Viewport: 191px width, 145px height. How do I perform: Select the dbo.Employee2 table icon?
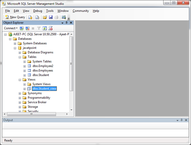pos(29,66)
